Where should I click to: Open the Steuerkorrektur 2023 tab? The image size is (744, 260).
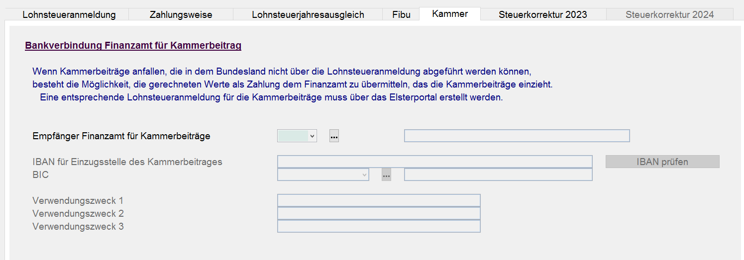542,14
